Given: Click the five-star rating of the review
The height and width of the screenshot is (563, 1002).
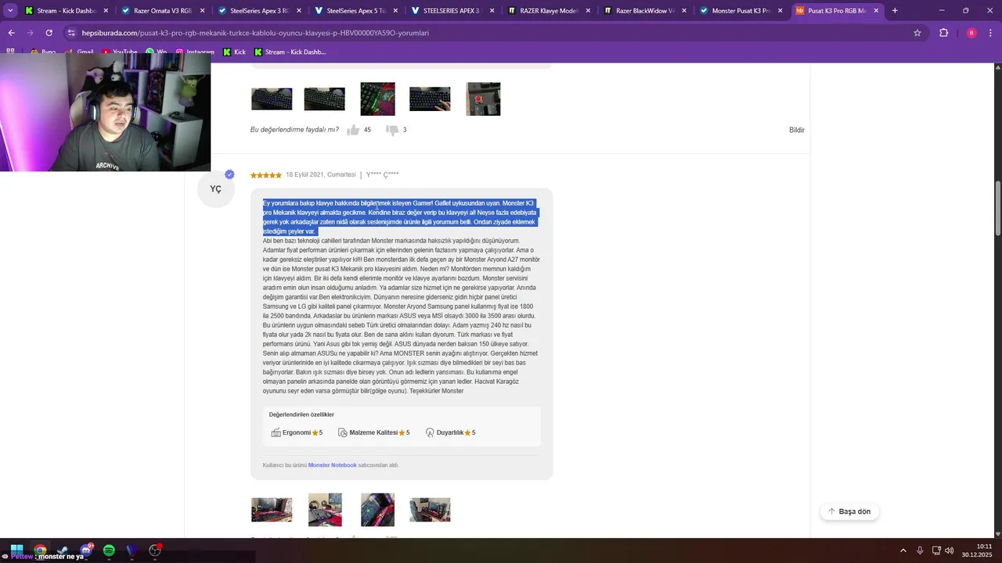Looking at the screenshot, I should click(x=266, y=175).
